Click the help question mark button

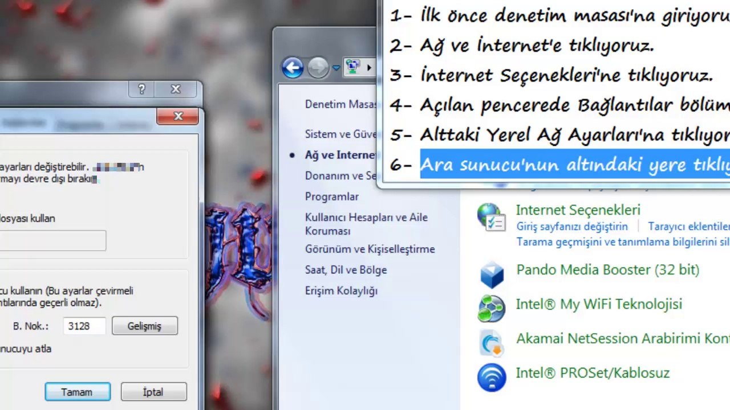pos(141,89)
